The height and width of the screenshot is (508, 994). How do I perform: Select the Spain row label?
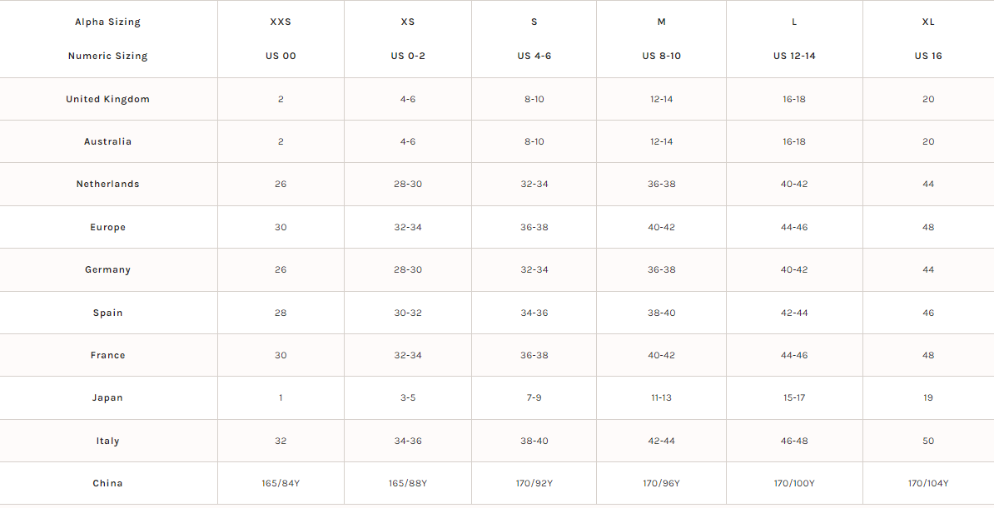coord(108,313)
